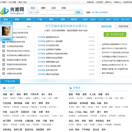Open 资讯 in the blue navigation bar
132x132 pixels.
click(63, 19)
